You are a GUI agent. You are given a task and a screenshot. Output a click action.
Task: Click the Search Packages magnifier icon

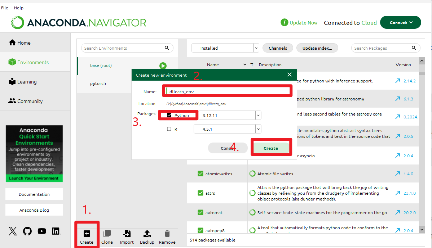point(414,48)
